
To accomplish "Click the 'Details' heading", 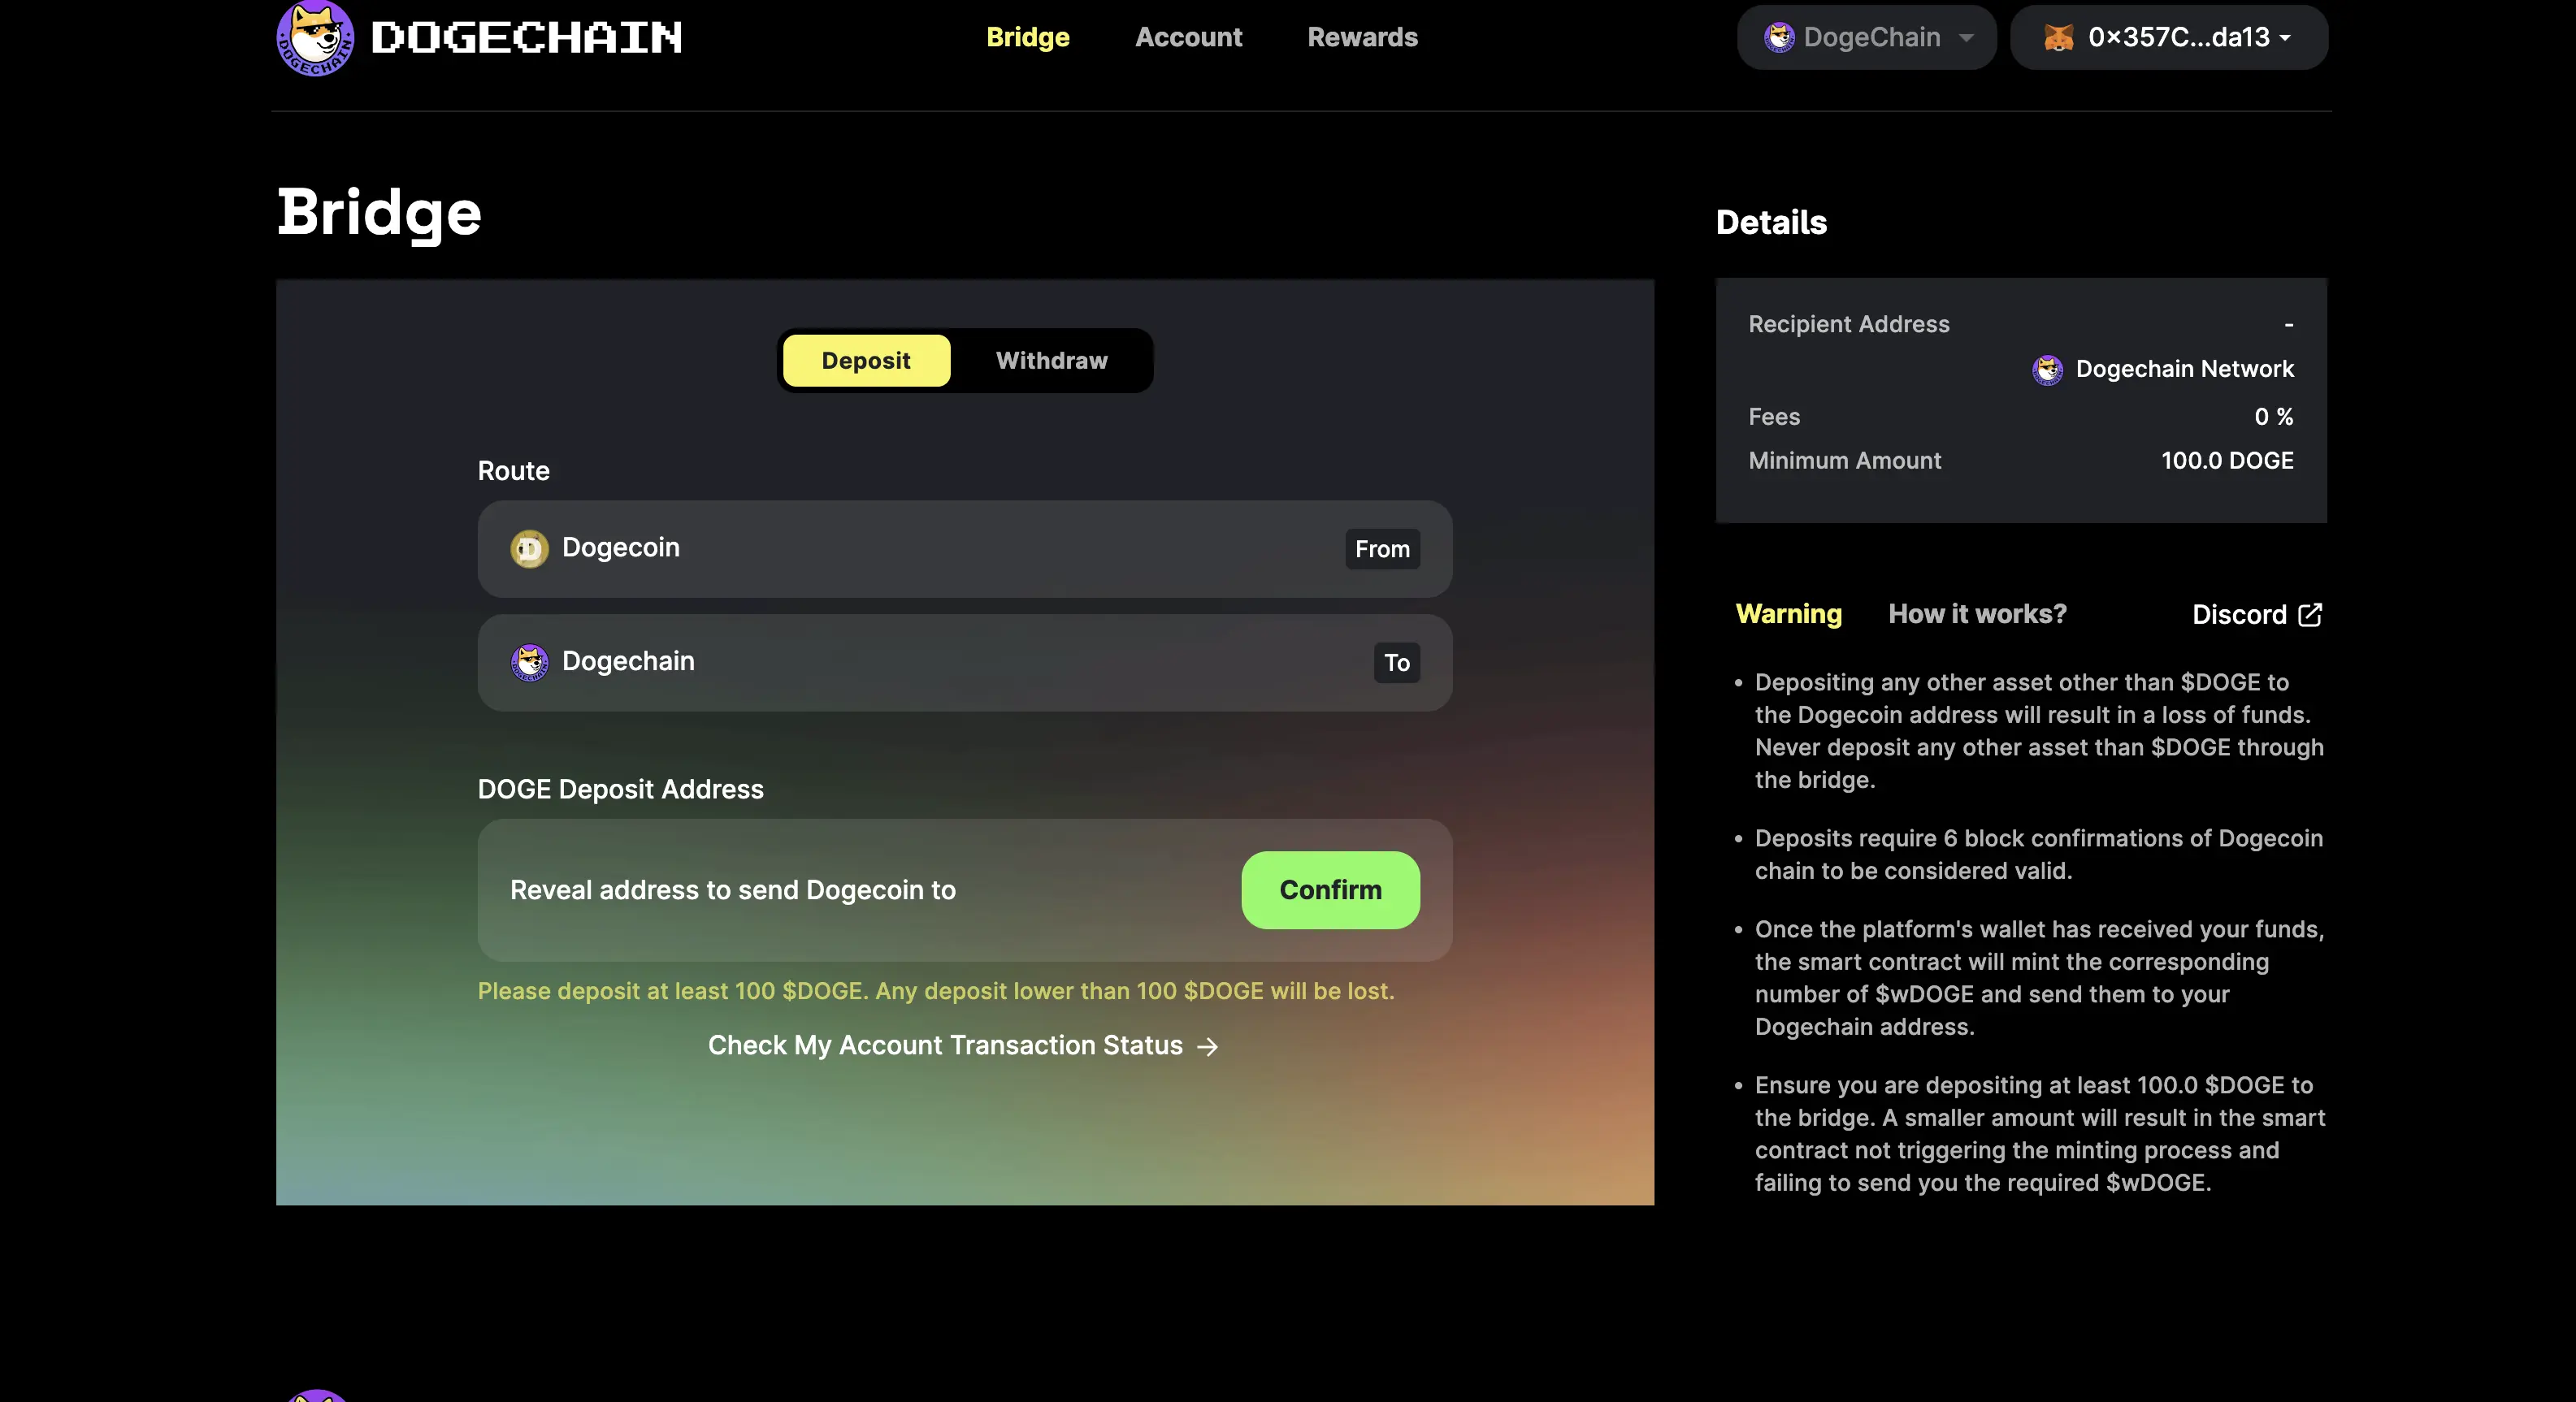I will tap(1771, 222).
